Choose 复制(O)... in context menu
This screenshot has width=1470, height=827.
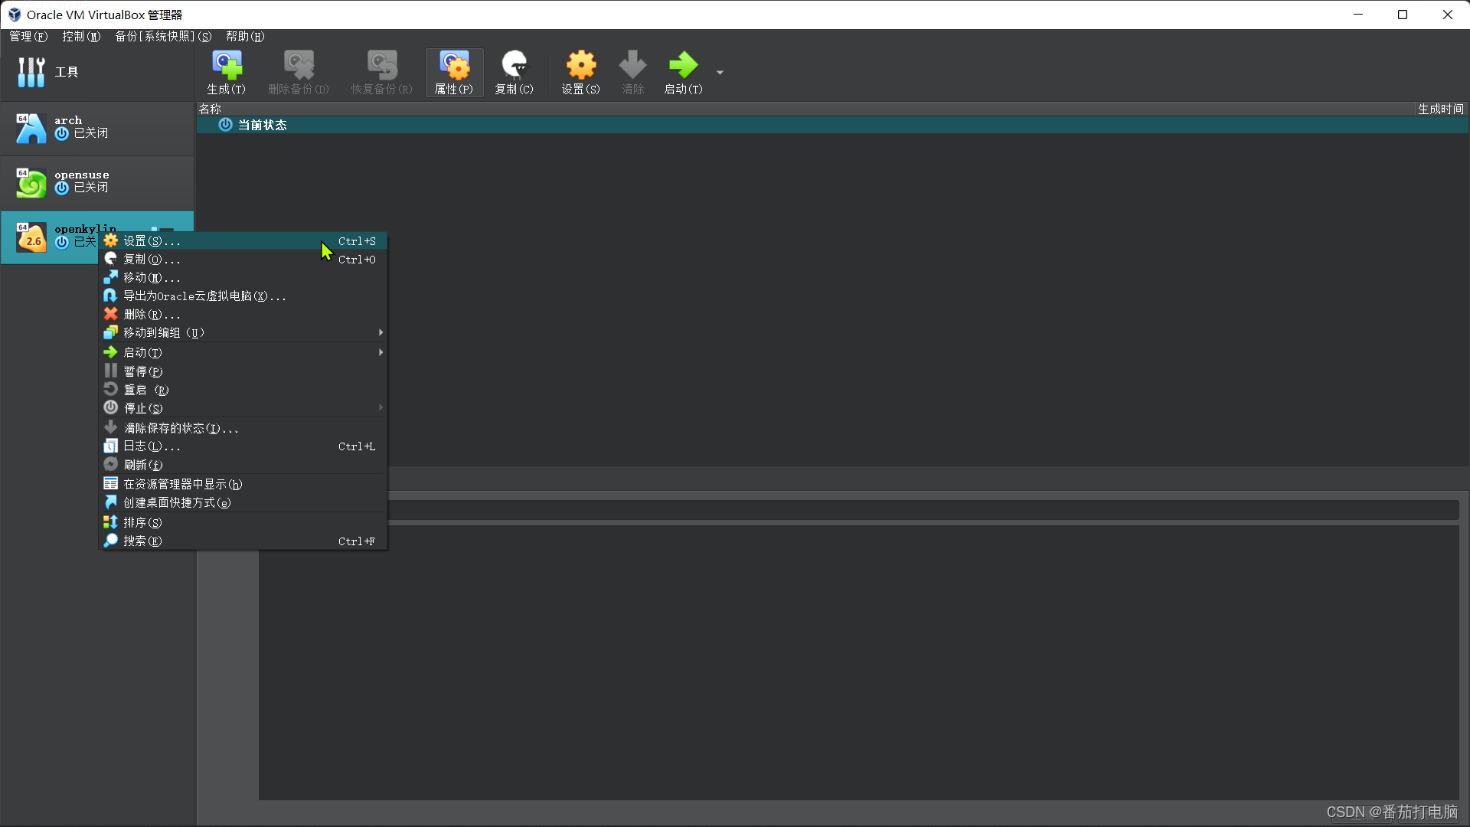243,260
